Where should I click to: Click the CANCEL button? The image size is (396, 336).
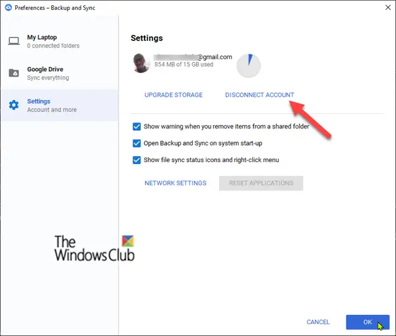click(318, 322)
